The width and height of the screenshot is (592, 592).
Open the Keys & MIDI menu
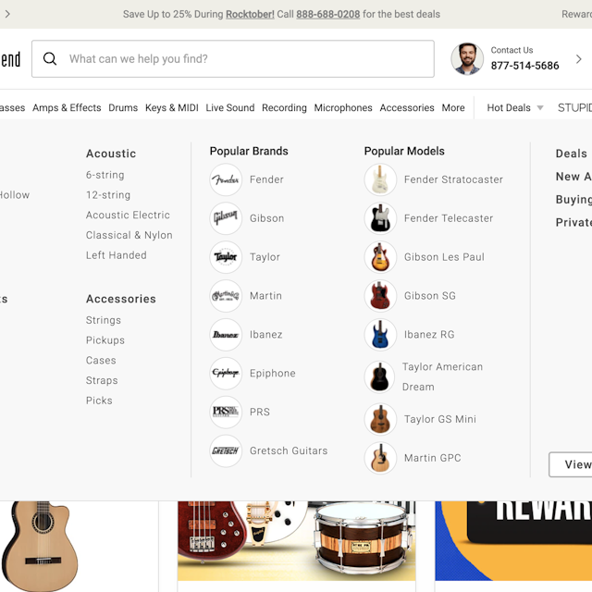click(172, 107)
